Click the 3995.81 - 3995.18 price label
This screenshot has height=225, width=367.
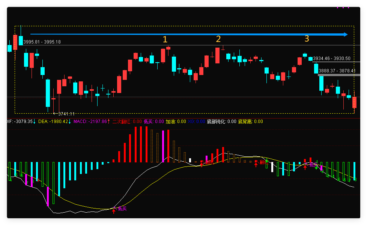42,42
